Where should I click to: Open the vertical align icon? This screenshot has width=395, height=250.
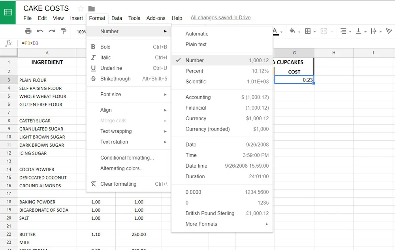click(358, 31)
